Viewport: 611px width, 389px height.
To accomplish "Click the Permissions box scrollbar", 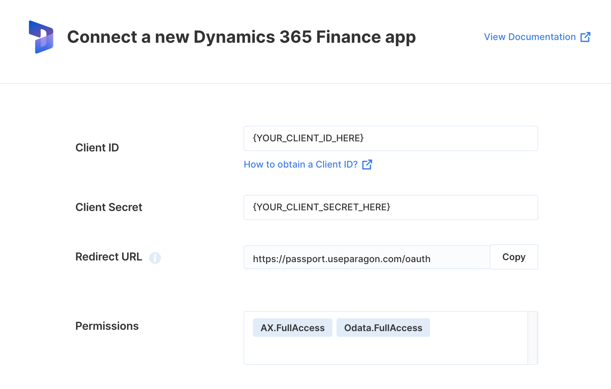I will (x=533, y=338).
